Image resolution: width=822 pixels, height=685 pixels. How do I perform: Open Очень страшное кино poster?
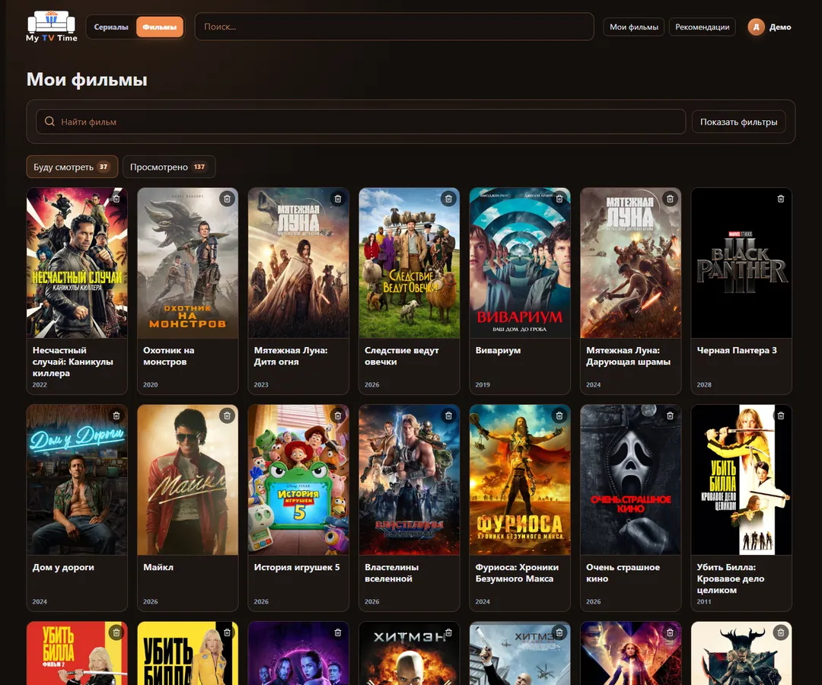click(631, 480)
